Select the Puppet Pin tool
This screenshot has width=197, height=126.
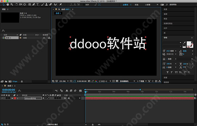60,4
